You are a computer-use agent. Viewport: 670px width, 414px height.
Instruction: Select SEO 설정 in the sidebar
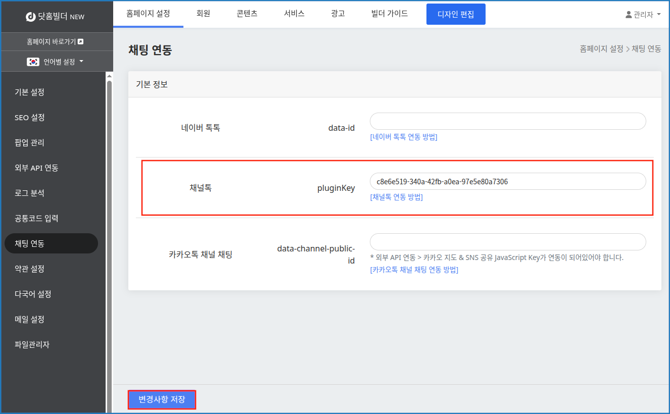coord(30,117)
